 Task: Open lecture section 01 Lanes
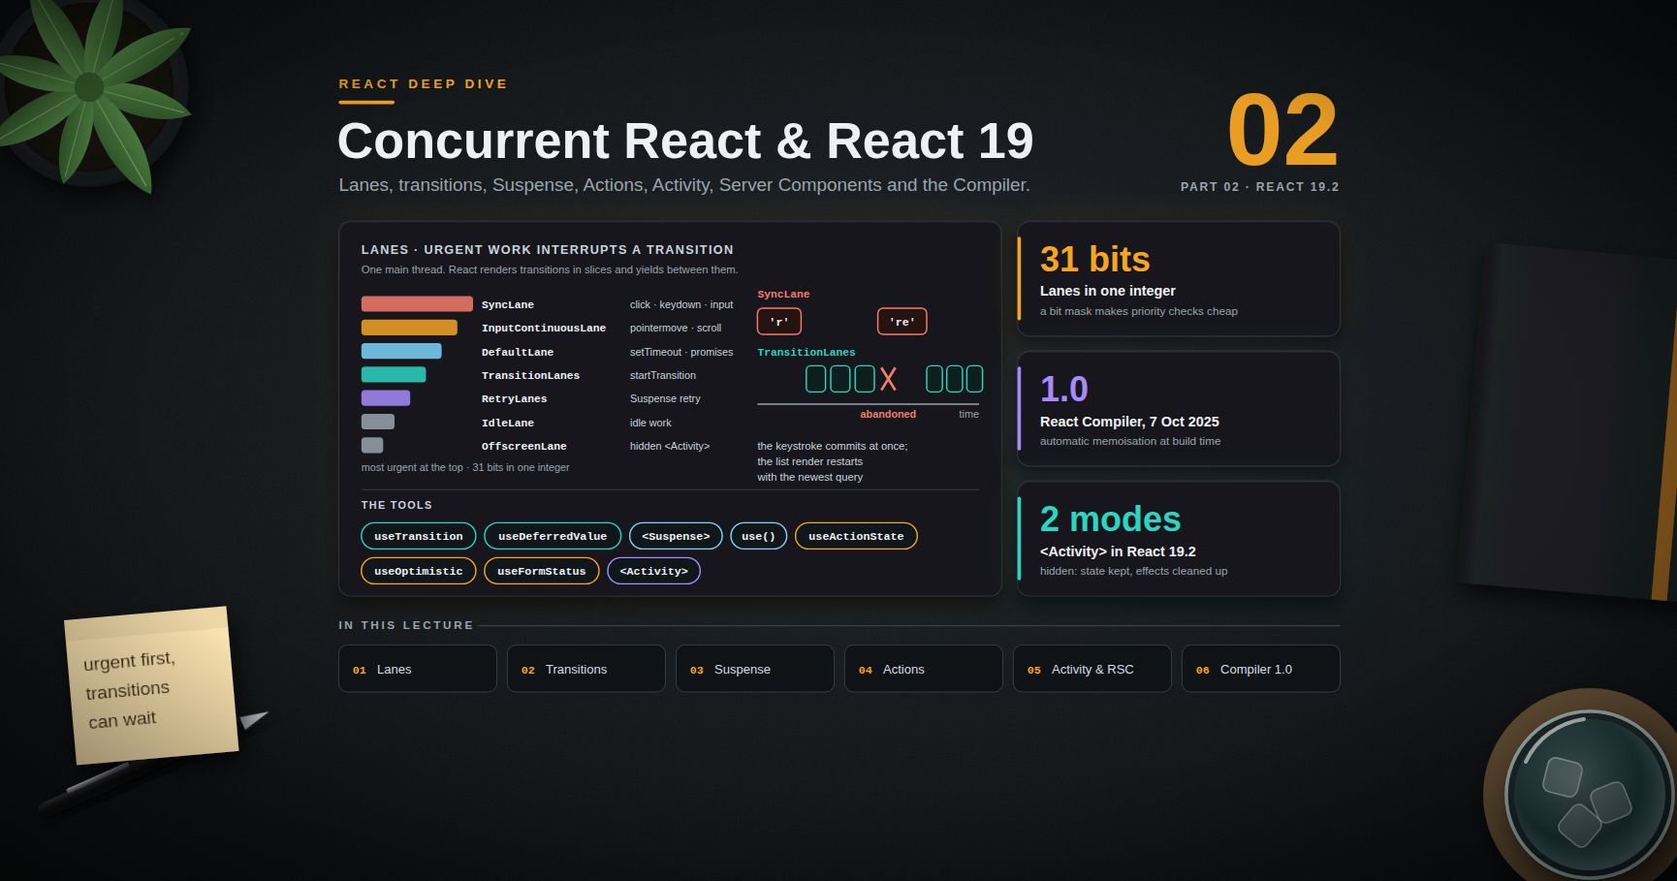418,669
